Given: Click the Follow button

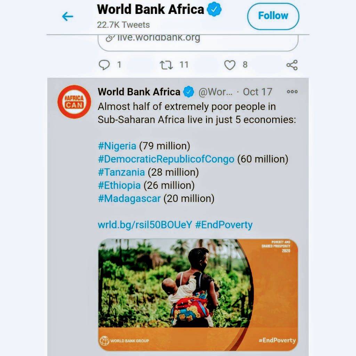Looking at the screenshot, I should (x=273, y=16).
